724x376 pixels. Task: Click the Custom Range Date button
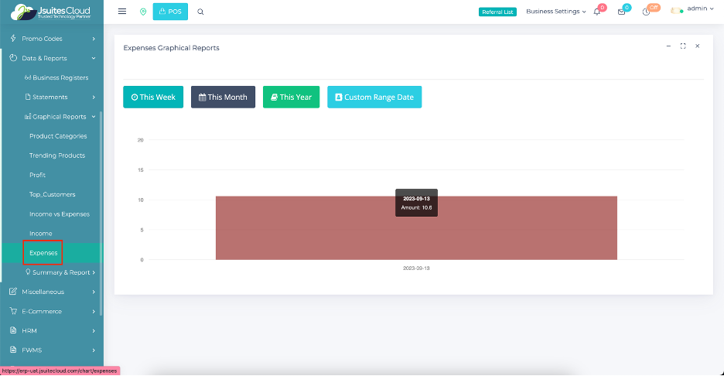[x=374, y=97]
